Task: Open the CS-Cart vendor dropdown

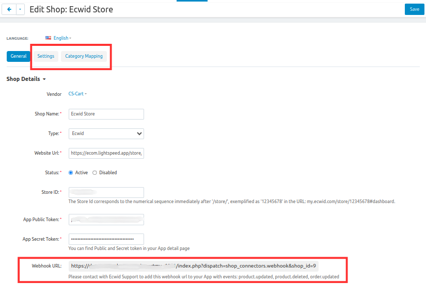Action: [x=77, y=94]
